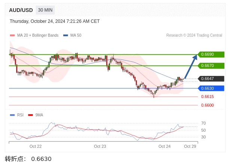242x168 pixels.
Task: Toggle the MA 20 + Bollinger Bands legend
Action: [x=34, y=36]
